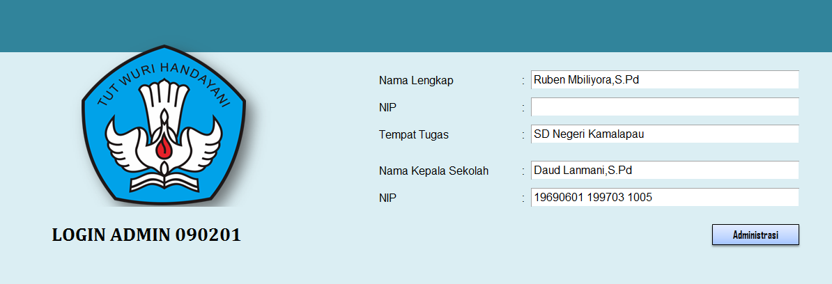
Task: Click the "Nama Kepala Sekolah" label
Action: 433,171
